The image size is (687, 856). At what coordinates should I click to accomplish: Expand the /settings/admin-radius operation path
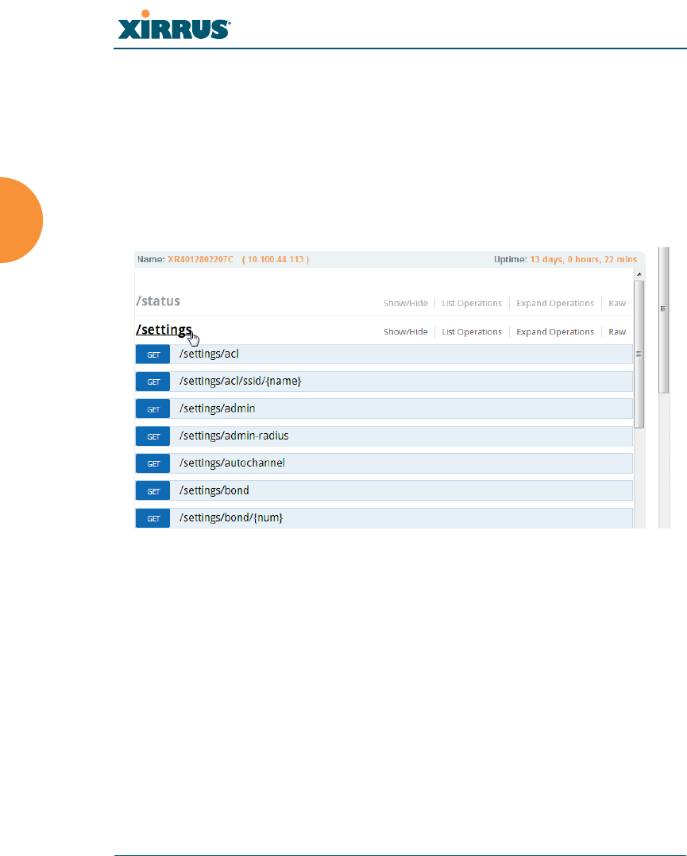pyautogui.click(x=234, y=436)
